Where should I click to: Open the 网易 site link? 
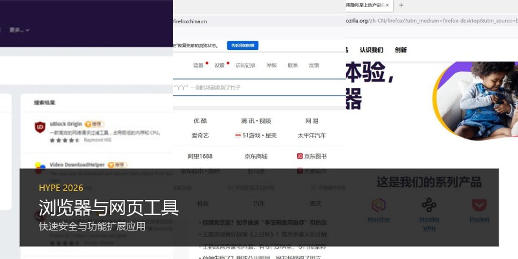[312, 121]
